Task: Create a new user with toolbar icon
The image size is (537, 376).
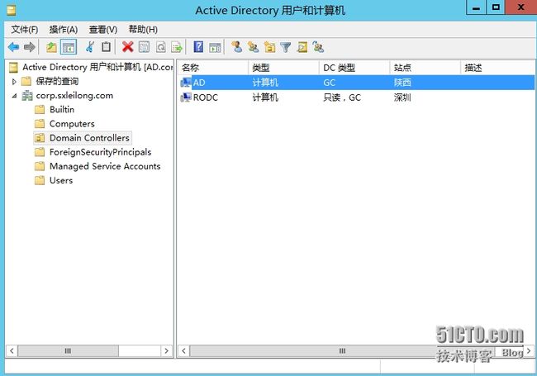Action: (x=236, y=47)
